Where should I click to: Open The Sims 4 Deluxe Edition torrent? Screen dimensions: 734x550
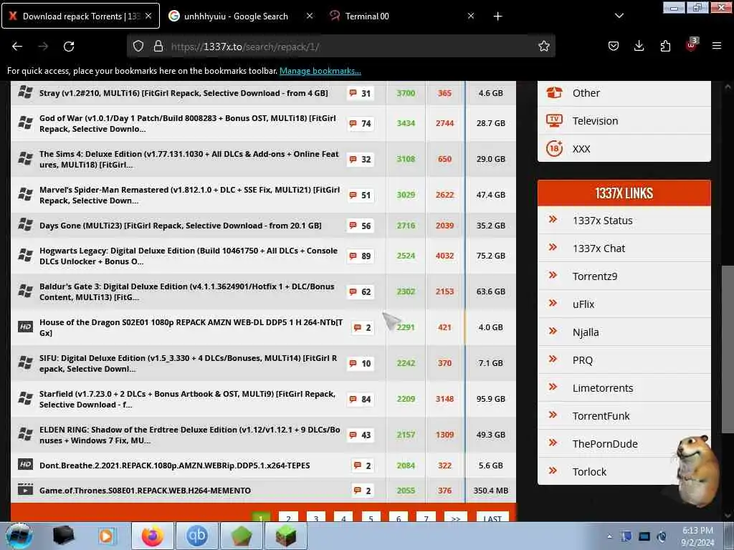tap(189, 160)
